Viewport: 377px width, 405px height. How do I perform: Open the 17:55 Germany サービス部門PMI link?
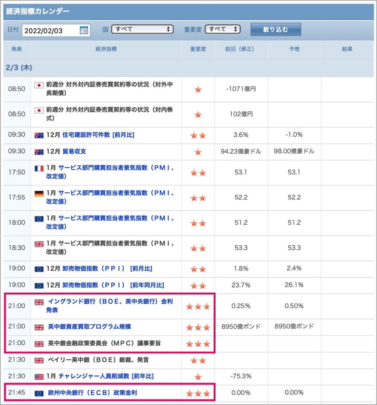(110, 197)
